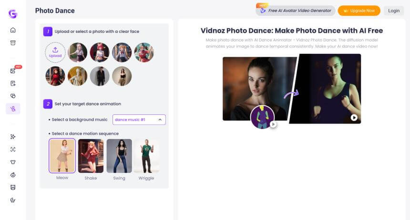This screenshot has width=410, height=220.
Task: Select the Meow dance motion
Action: coord(62,156)
